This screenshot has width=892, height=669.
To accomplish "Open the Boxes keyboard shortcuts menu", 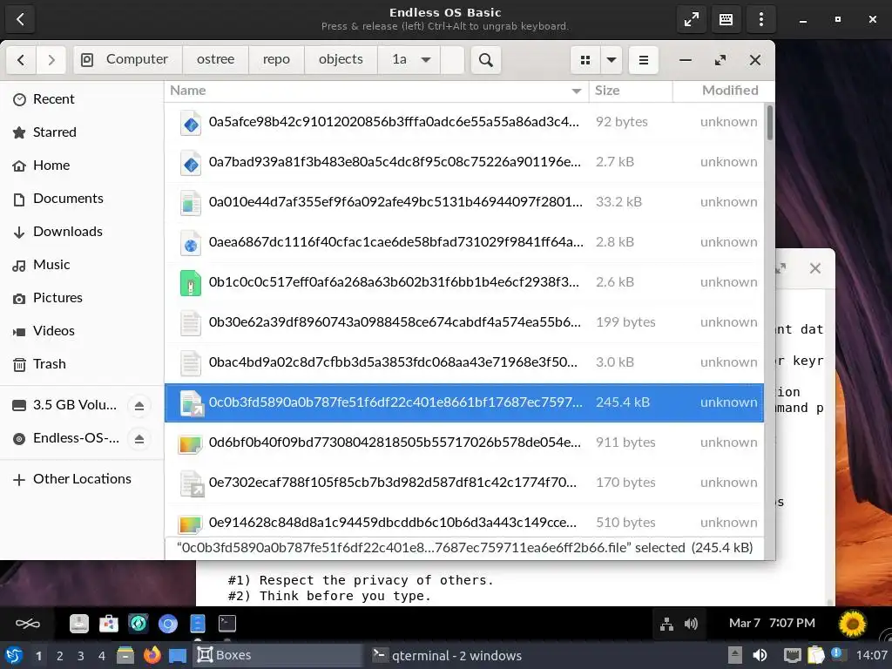I will [726, 19].
